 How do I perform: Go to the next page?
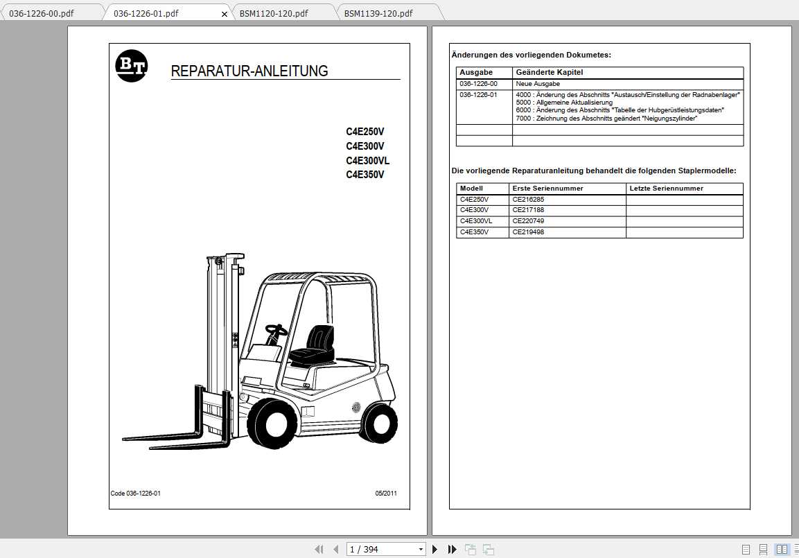point(434,550)
